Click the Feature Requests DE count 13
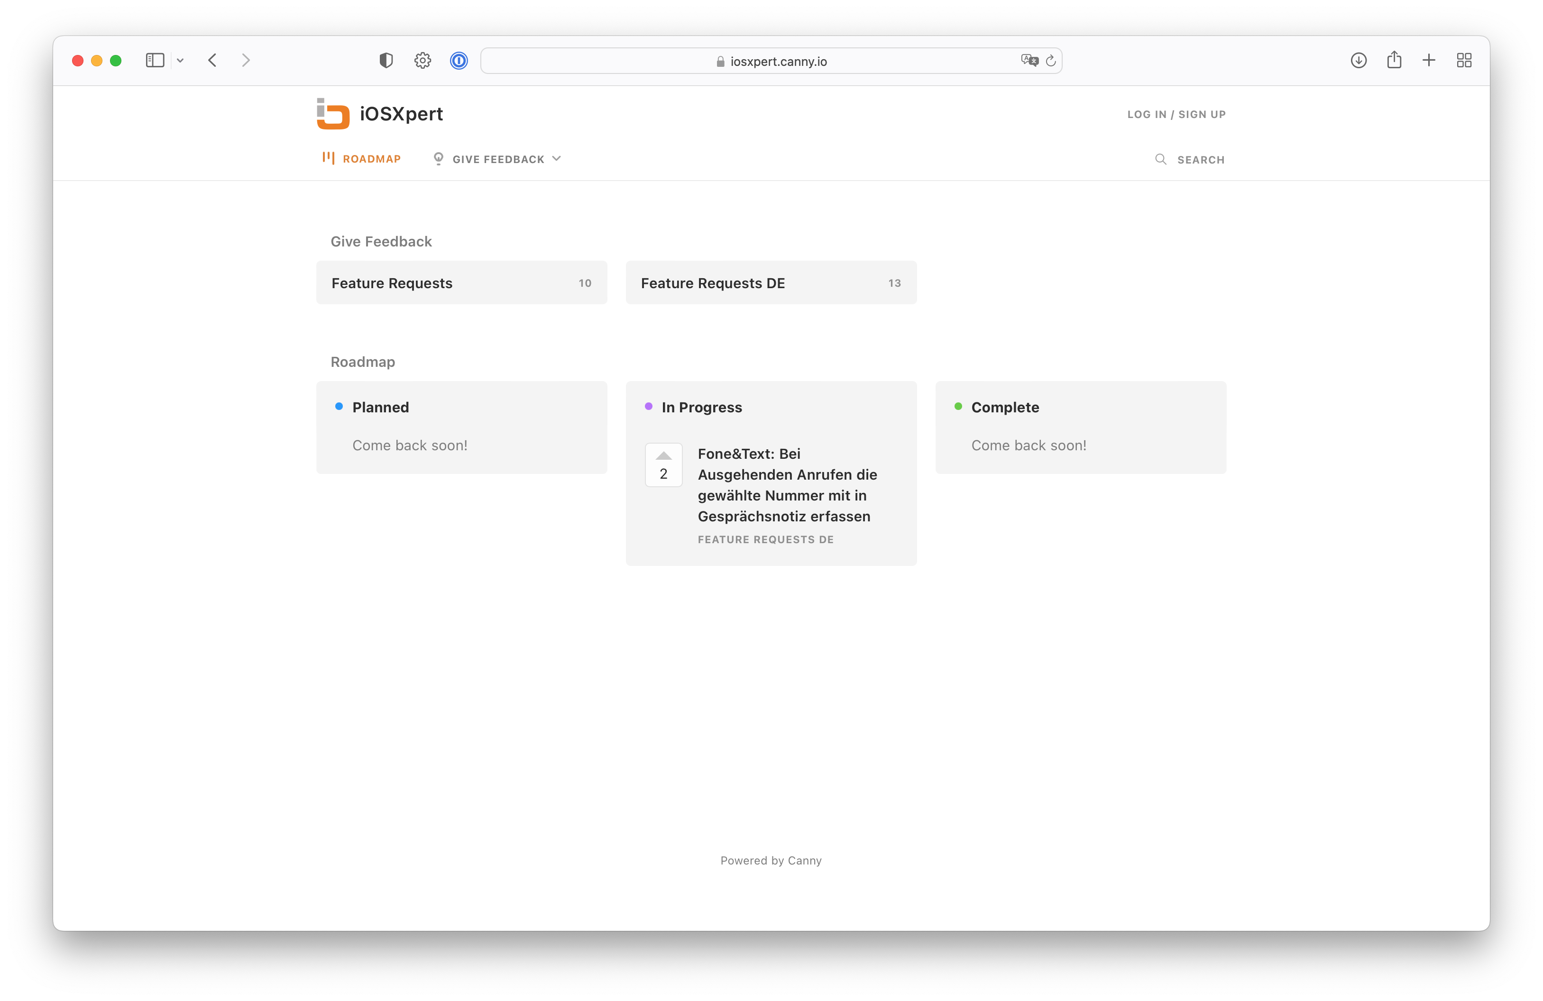The width and height of the screenshot is (1543, 1001). pyautogui.click(x=894, y=283)
